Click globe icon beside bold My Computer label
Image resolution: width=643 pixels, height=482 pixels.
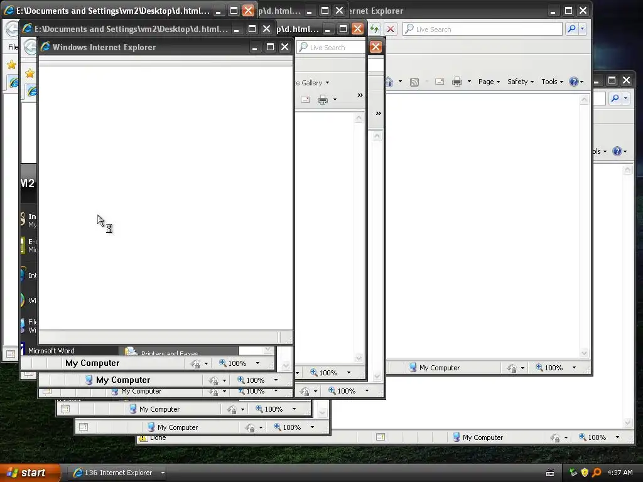pos(89,380)
